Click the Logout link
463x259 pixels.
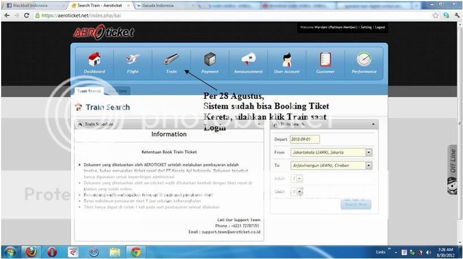point(380,27)
